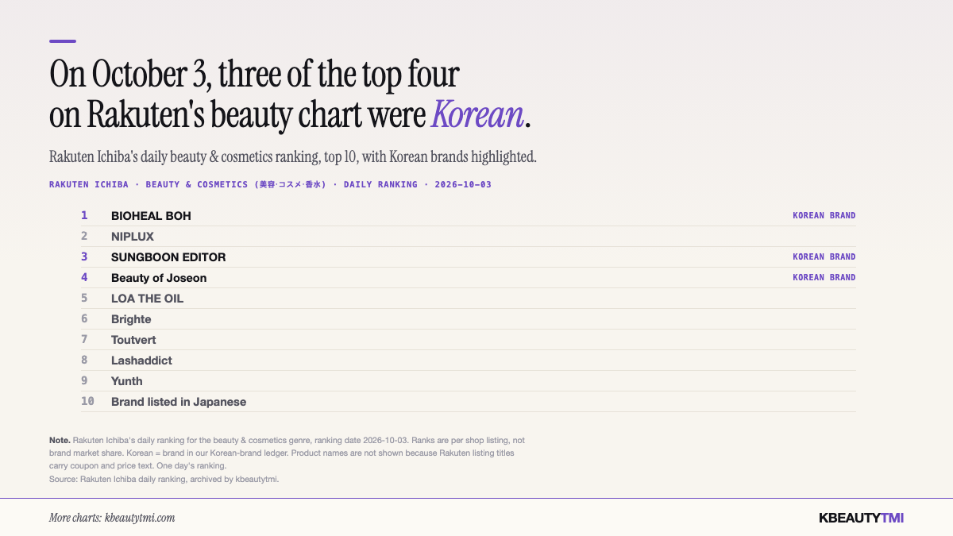Click SUNGBOON EDITOR brand name
The width and height of the screenshot is (953, 536).
168,257
